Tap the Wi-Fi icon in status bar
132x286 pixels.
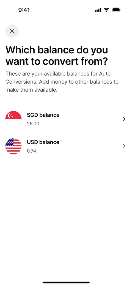click(106, 10)
